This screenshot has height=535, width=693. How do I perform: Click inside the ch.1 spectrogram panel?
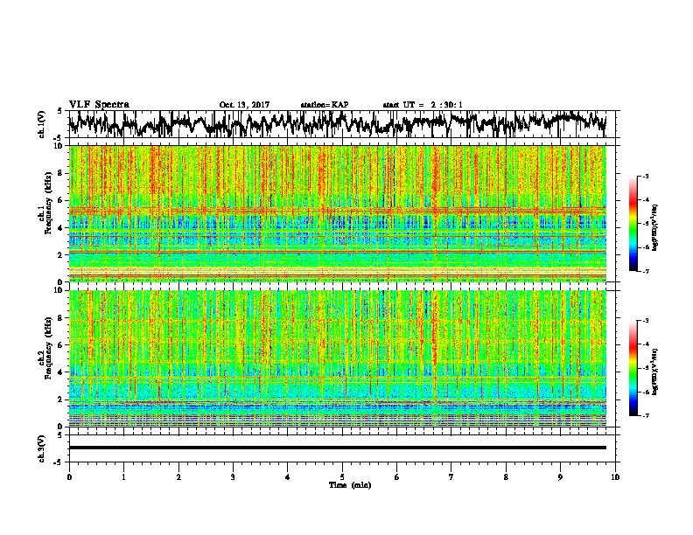pos(338,213)
